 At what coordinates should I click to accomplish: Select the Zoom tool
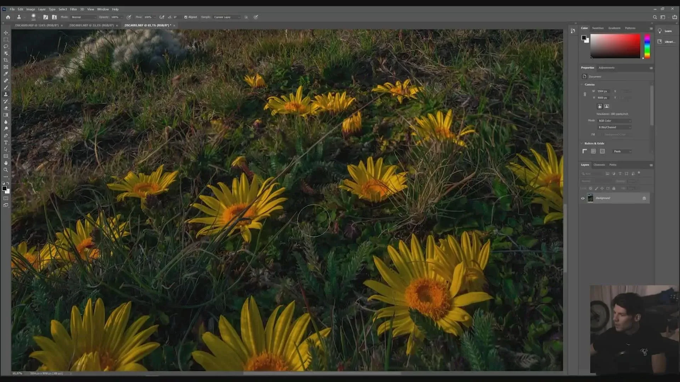pyautogui.click(x=6, y=170)
